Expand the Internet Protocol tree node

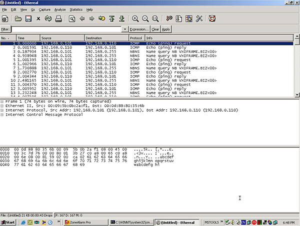2,110
